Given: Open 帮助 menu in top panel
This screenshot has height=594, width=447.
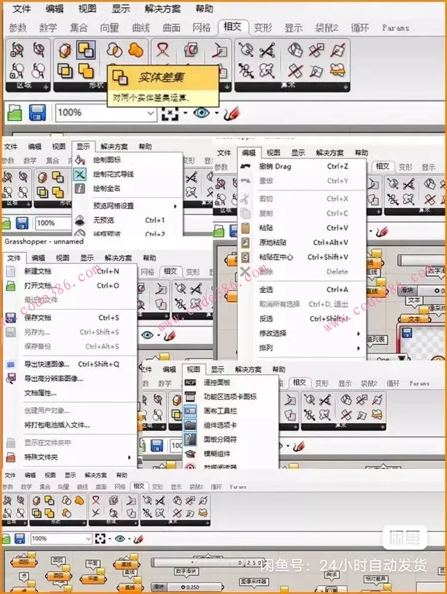Looking at the screenshot, I should (204, 9).
